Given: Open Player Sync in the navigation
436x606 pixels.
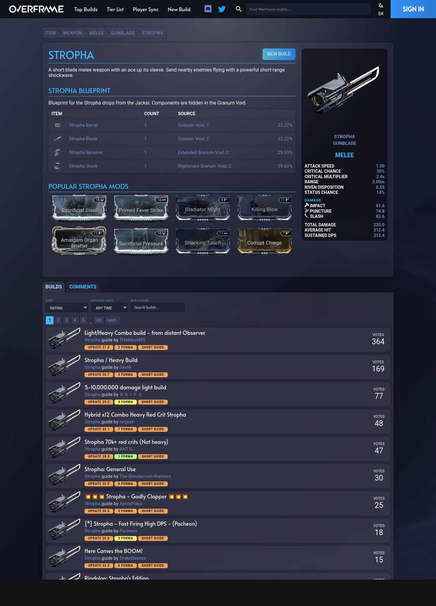Looking at the screenshot, I should coord(146,9).
